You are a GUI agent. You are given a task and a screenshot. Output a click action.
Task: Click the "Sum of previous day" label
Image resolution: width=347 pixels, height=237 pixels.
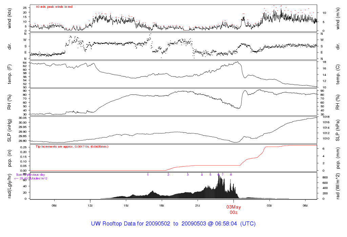coord(30,175)
